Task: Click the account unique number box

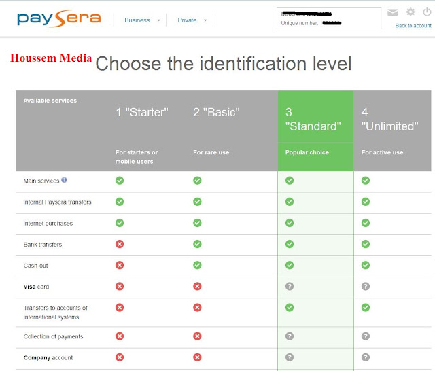Action: [329, 18]
